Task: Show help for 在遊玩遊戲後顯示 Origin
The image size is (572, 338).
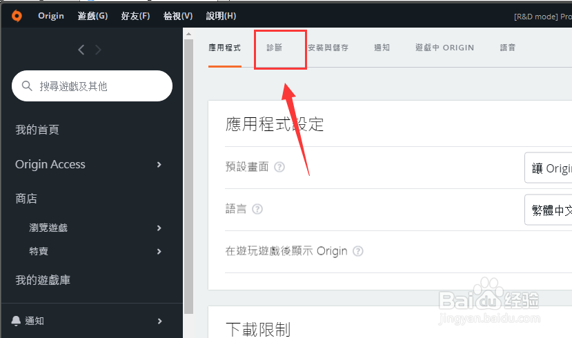Action: point(358,251)
